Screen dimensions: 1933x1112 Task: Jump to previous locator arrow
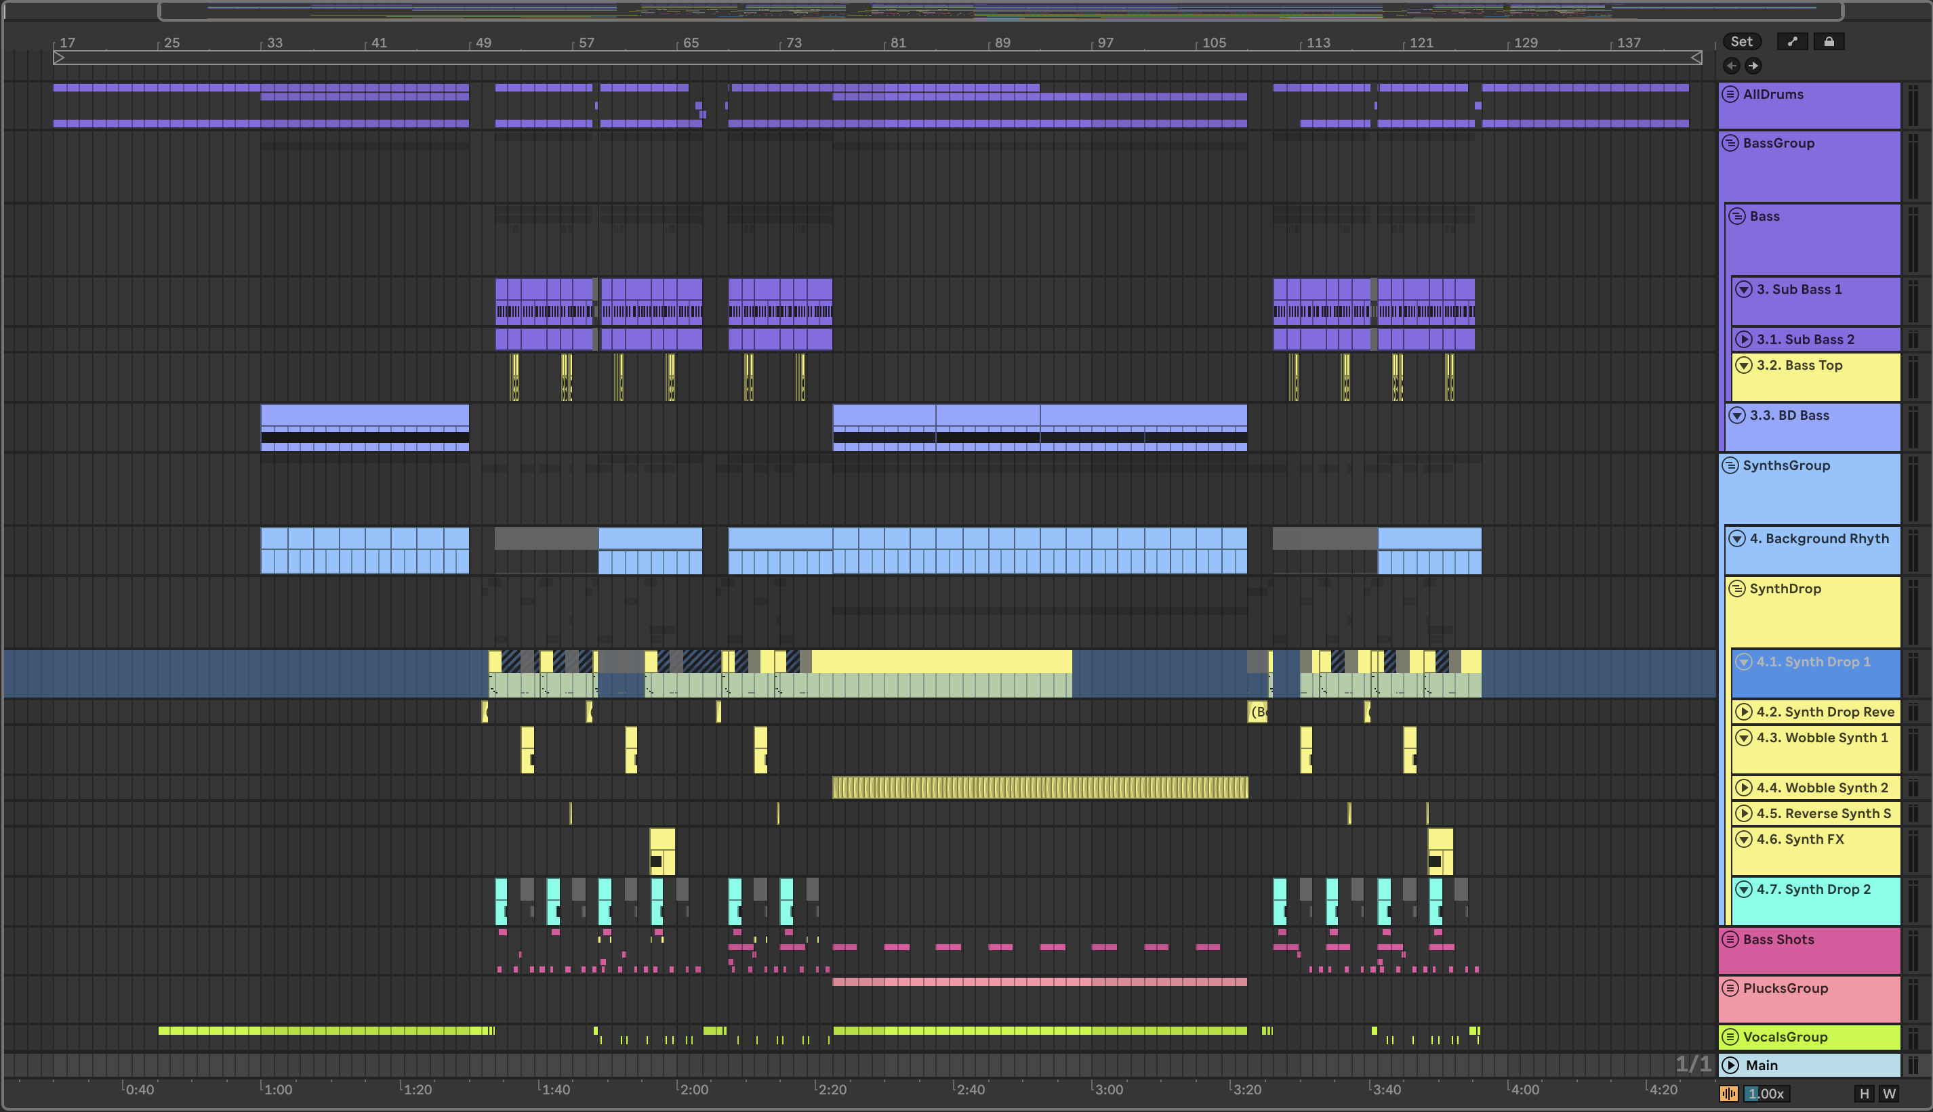(1732, 66)
